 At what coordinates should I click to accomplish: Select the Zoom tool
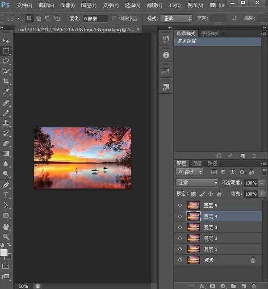pyautogui.click(x=6, y=237)
